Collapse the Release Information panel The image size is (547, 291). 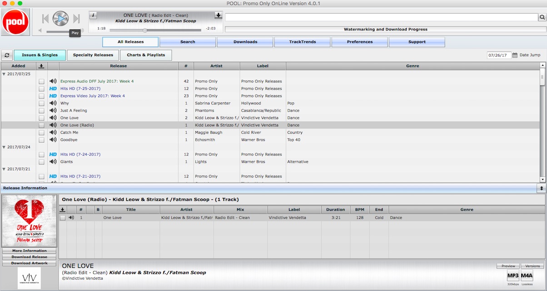541,188
